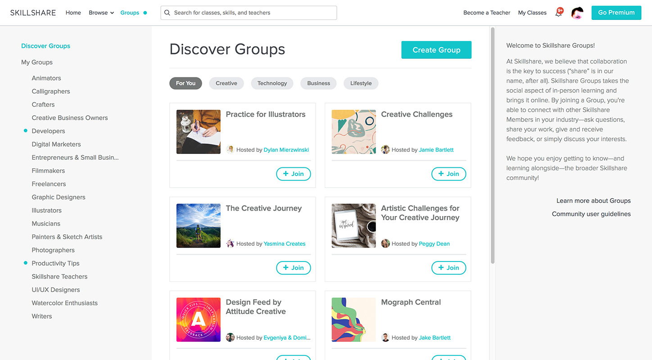Image resolution: width=652 pixels, height=360 pixels.
Task: Open the user profile avatar menu
Action: tap(577, 13)
